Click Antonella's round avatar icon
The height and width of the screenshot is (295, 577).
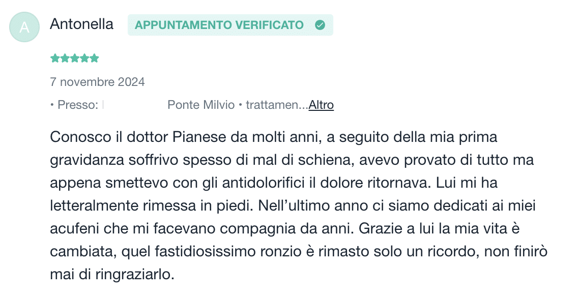pyautogui.click(x=24, y=27)
